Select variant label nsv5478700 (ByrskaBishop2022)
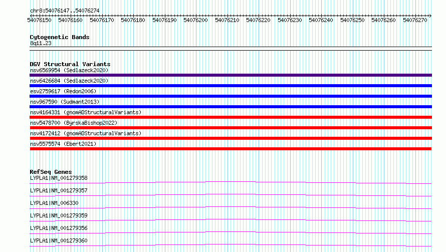Screen dimensions: 446x252 [74, 123]
